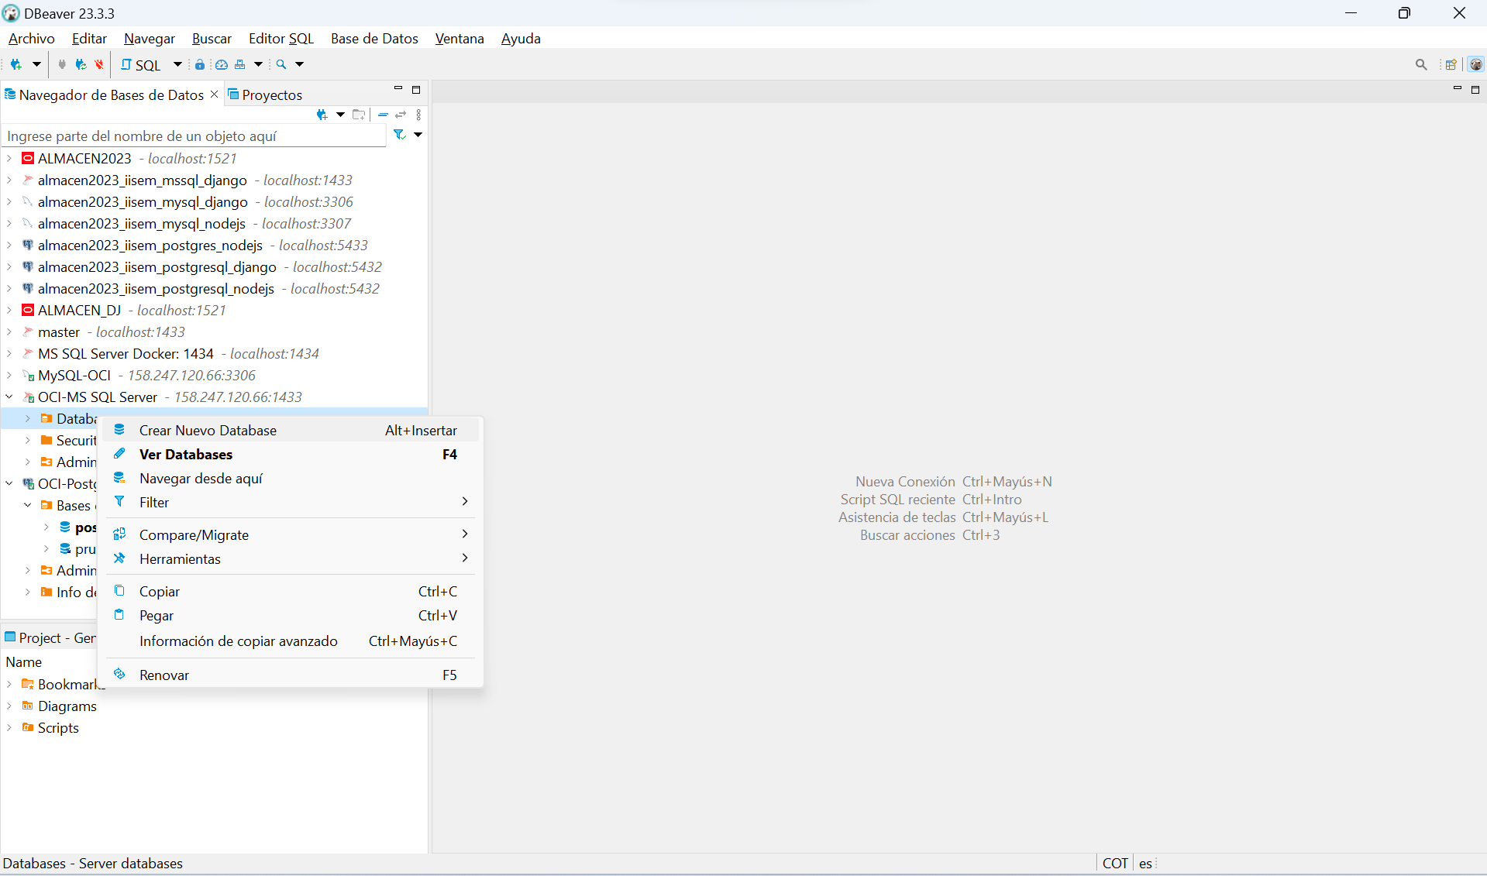Select Navegar desde aquí menu entry

point(291,478)
